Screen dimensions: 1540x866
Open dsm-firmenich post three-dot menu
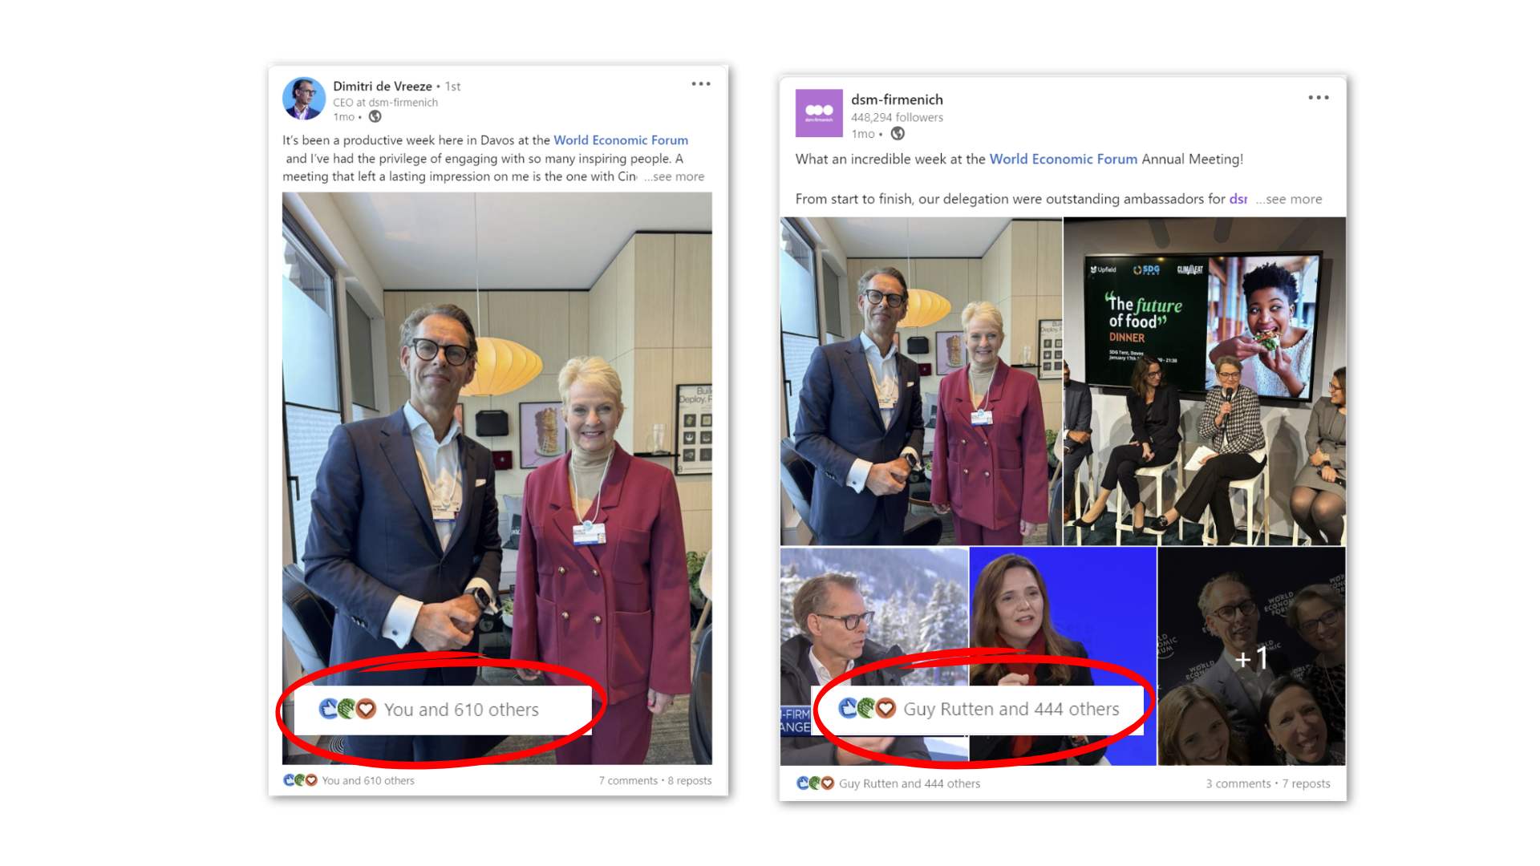(1318, 98)
